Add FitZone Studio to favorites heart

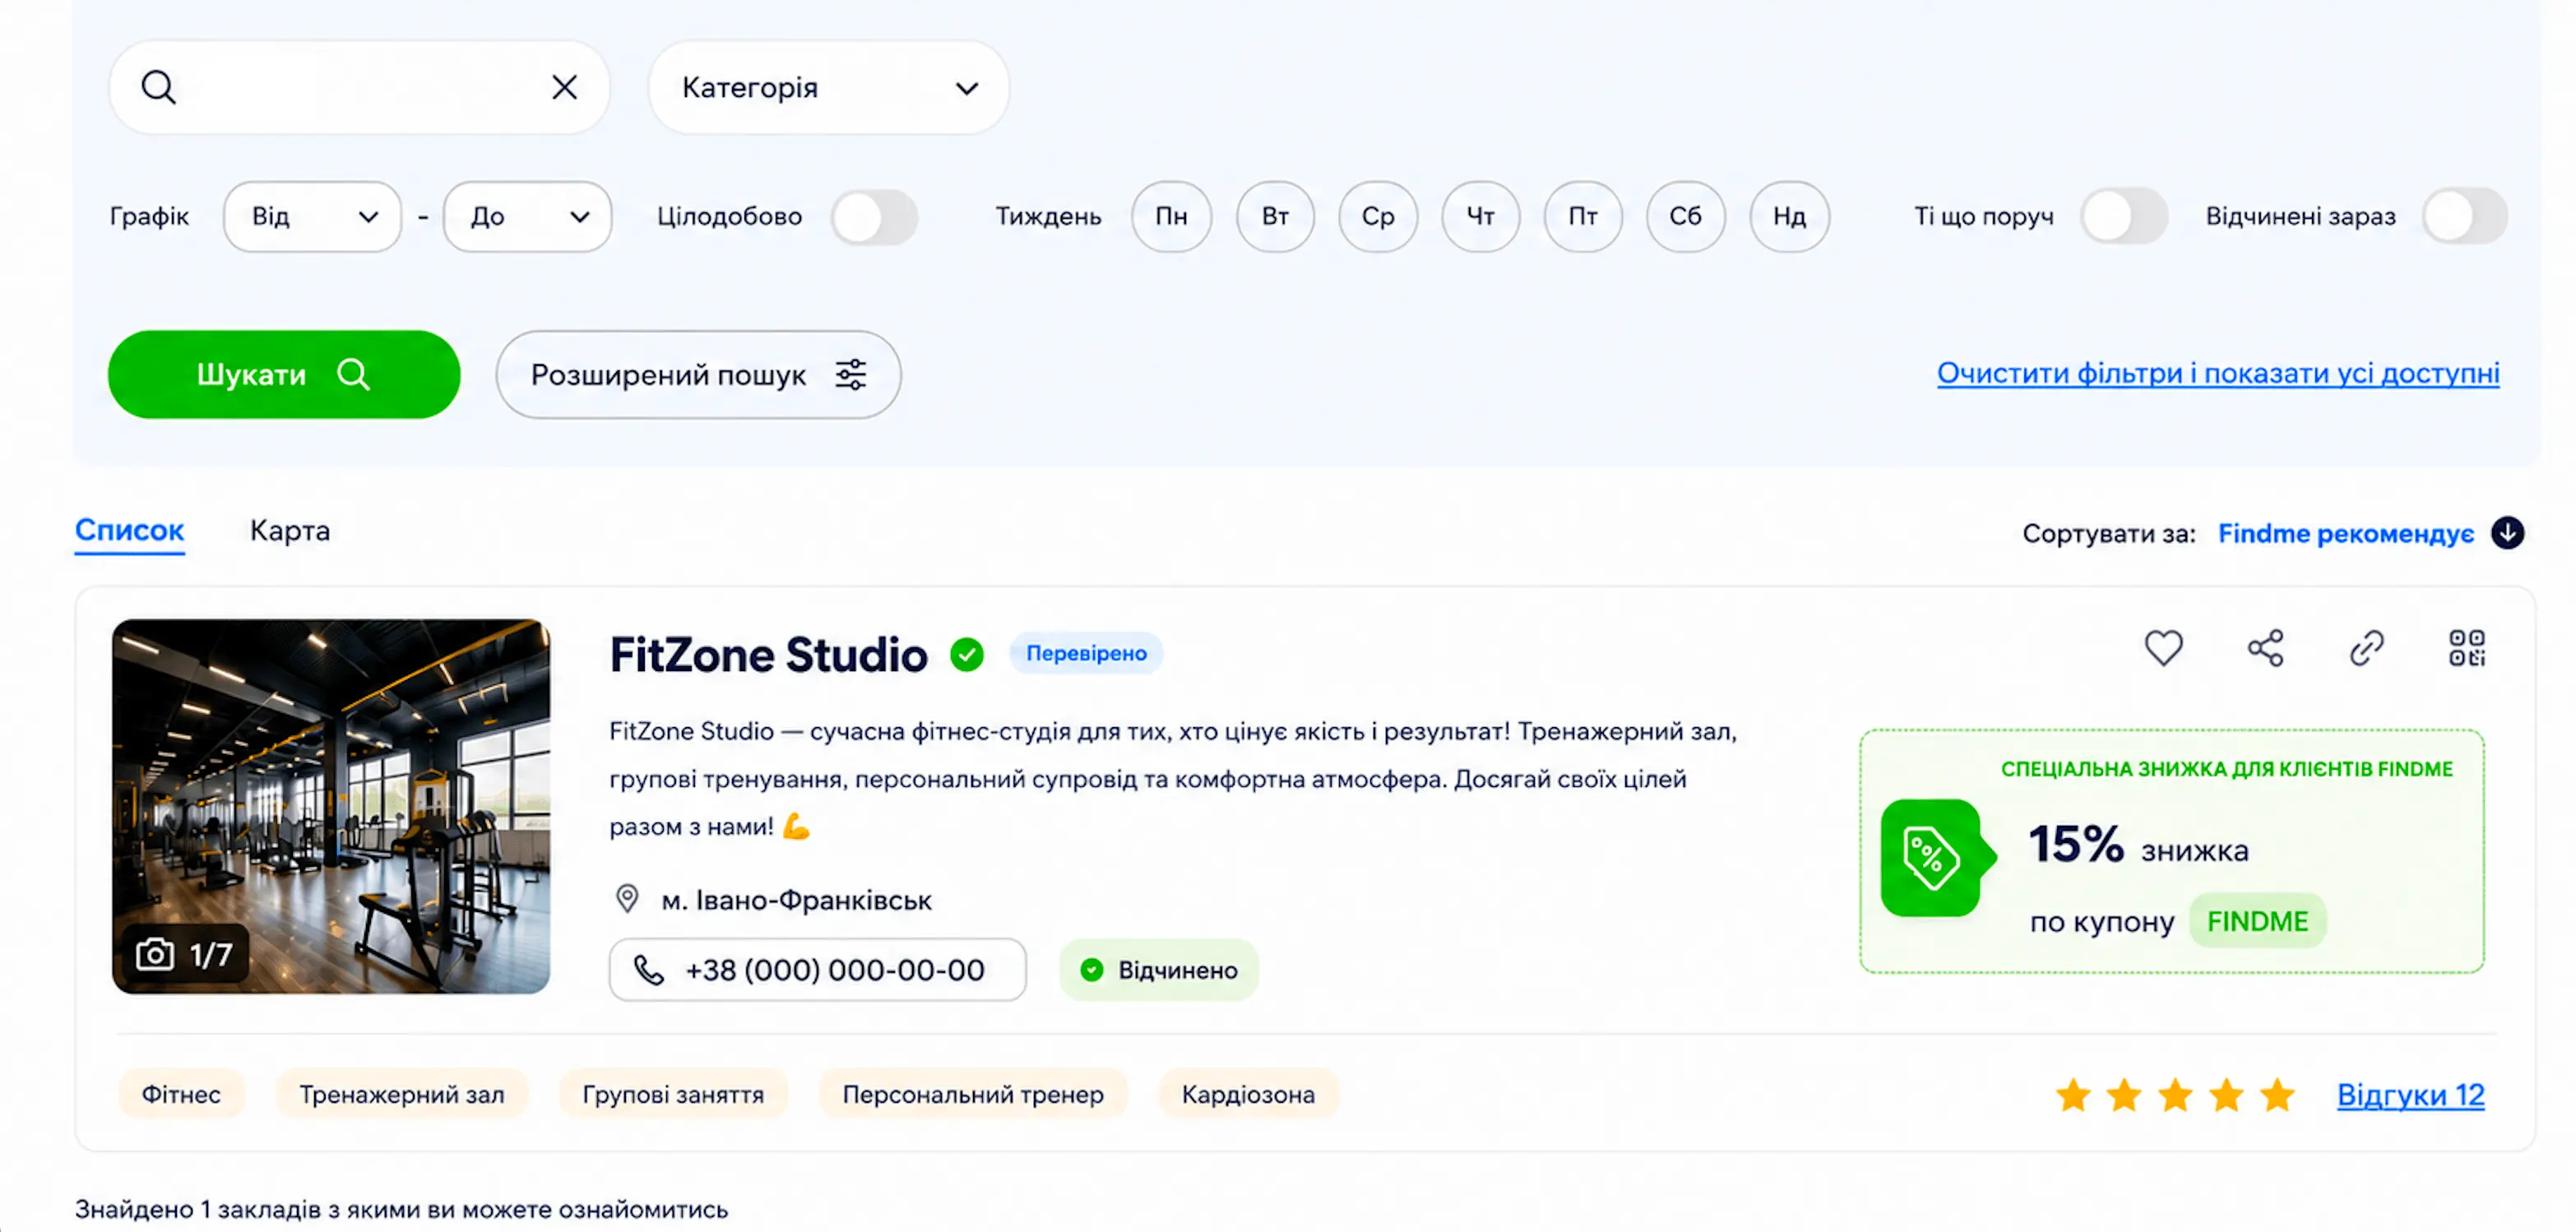pos(2163,648)
